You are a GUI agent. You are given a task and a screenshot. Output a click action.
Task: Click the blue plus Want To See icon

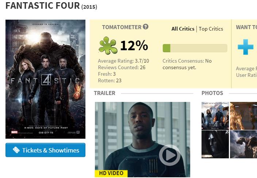tap(246, 47)
